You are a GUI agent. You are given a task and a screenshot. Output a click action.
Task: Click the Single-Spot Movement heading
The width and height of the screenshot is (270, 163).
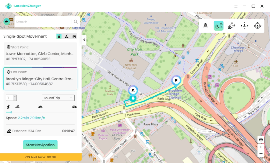click(x=25, y=36)
